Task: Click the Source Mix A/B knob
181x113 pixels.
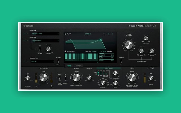Action: 44,78
